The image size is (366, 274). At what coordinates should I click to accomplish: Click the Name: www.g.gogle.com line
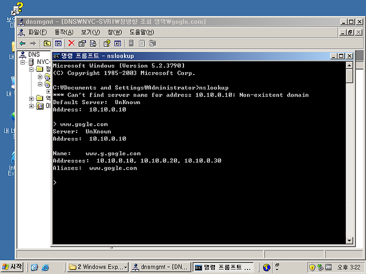97,154
